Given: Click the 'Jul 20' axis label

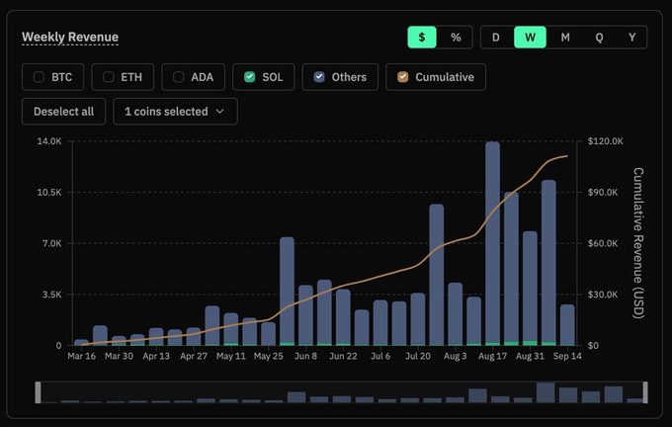Looking at the screenshot, I should point(418,356).
